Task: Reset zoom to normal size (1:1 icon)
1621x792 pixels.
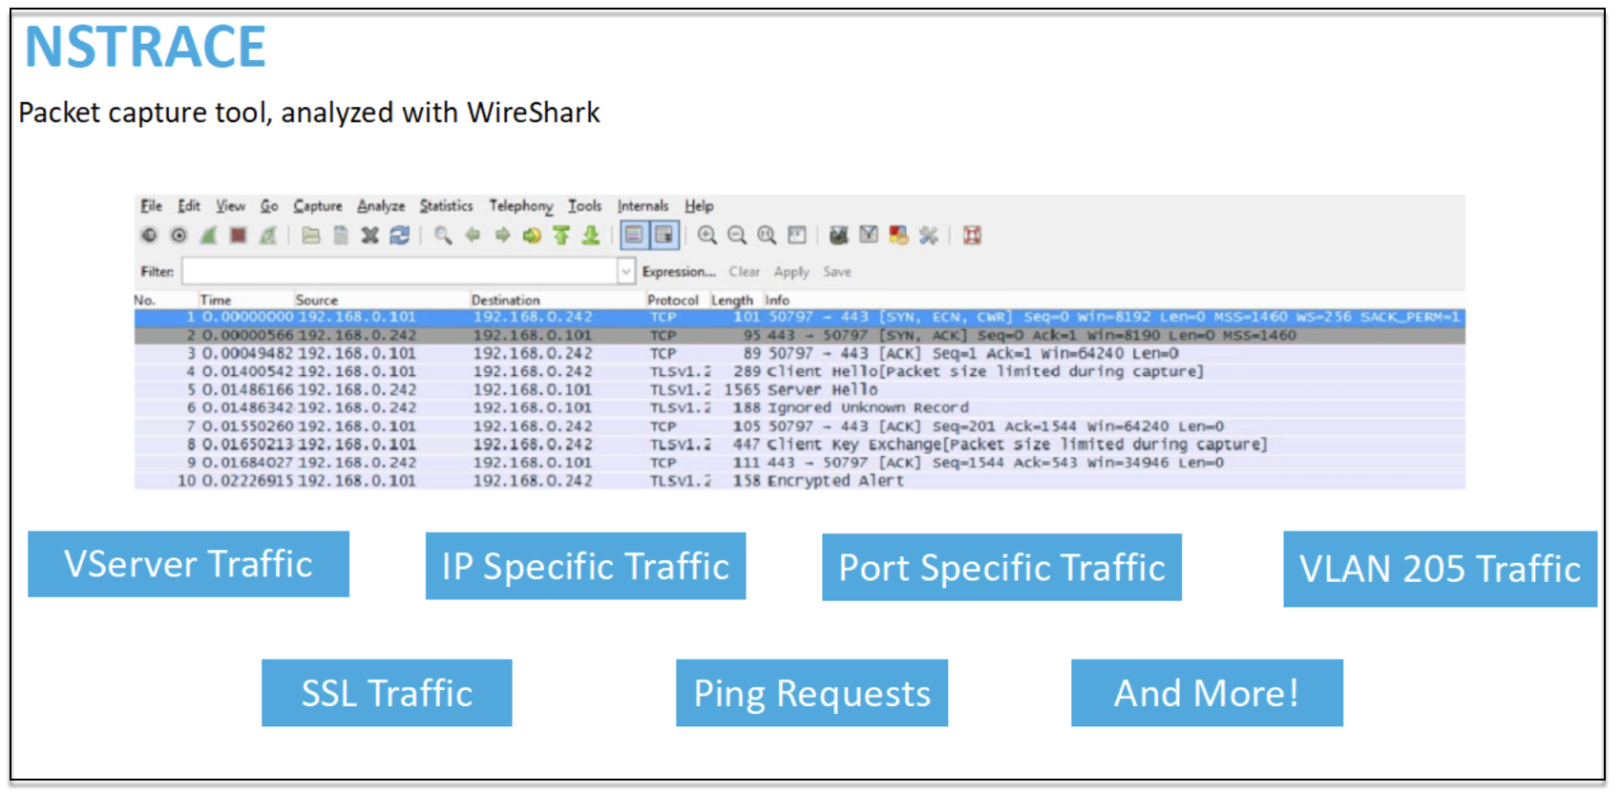Action: (767, 235)
